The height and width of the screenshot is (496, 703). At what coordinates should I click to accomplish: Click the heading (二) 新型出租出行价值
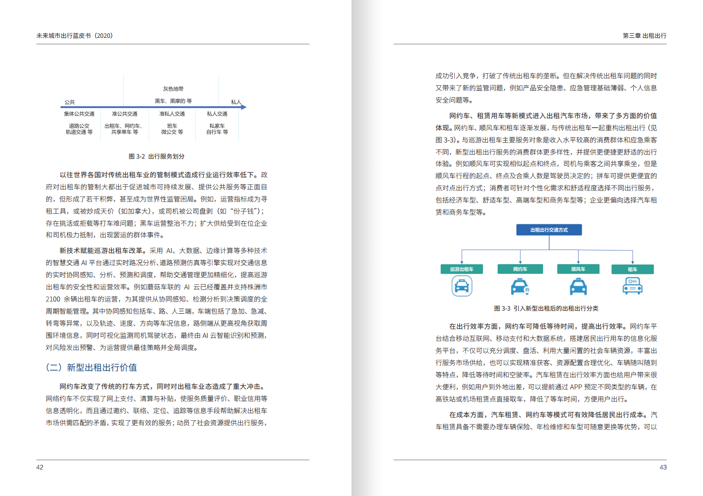[x=92, y=367]
